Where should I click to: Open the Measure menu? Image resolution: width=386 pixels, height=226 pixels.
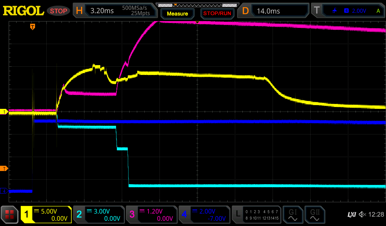[177, 14]
